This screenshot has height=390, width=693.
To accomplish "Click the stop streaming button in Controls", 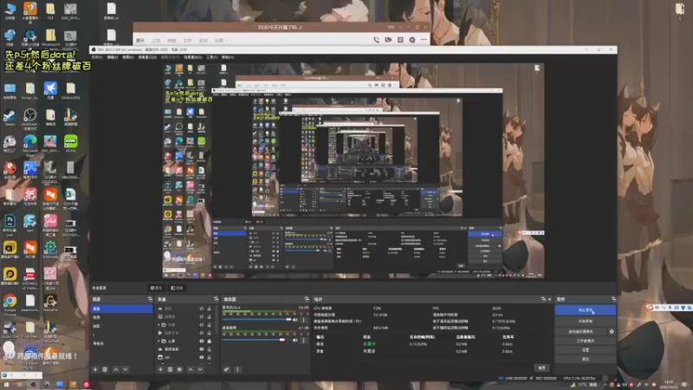I will pyautogui.click(x=586, y=310).
